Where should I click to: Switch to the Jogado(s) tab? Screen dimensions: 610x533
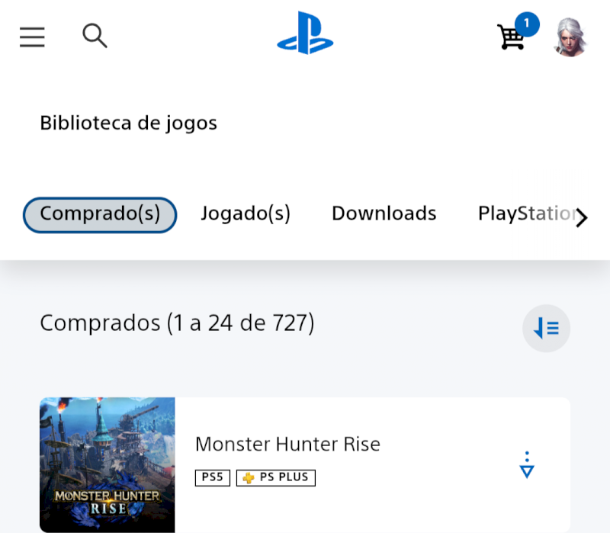tap(246, 214)
